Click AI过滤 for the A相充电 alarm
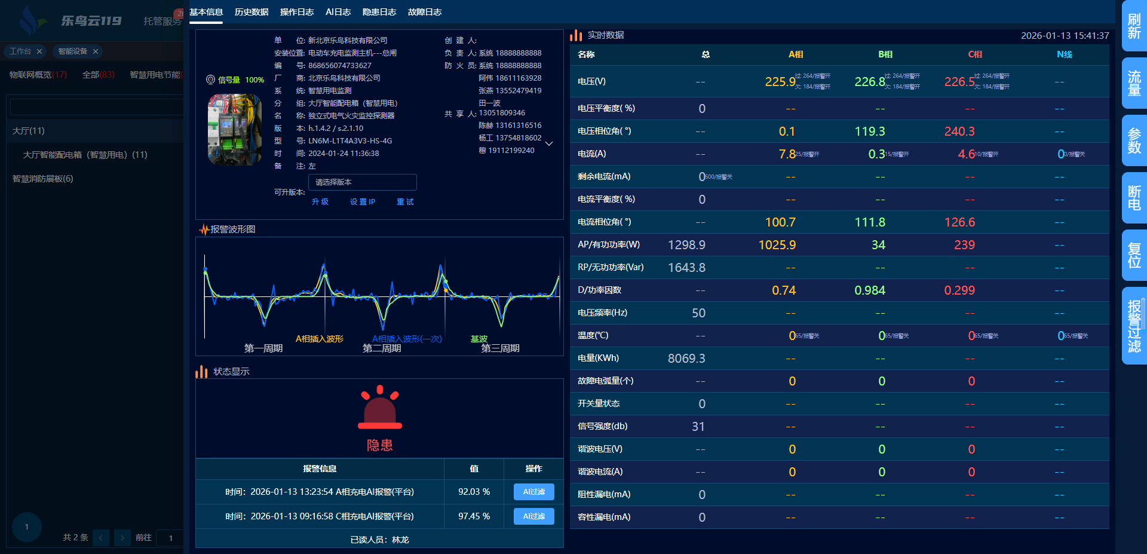This screenshot has height=554, width=1147. pos(533,492)
